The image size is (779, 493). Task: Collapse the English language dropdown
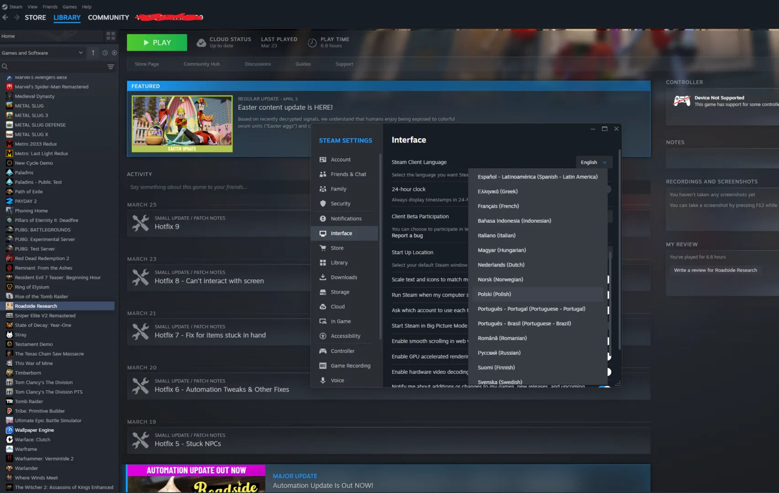coord(593,162)
